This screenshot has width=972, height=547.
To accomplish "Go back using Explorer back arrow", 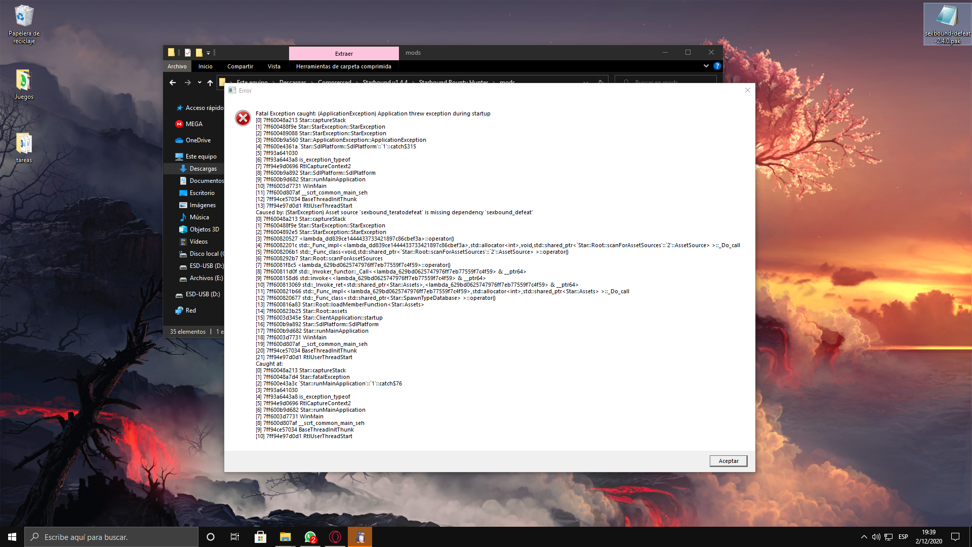I will tap(173, 83).
